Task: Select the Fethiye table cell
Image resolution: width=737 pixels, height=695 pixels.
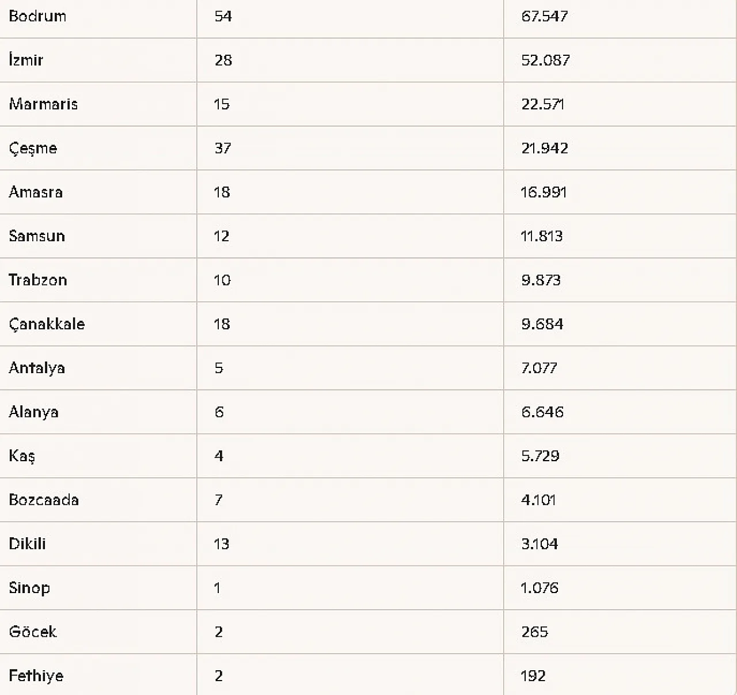Action: (x=36, y=675)
